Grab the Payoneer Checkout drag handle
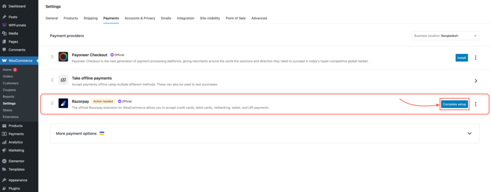 (52, 57)
